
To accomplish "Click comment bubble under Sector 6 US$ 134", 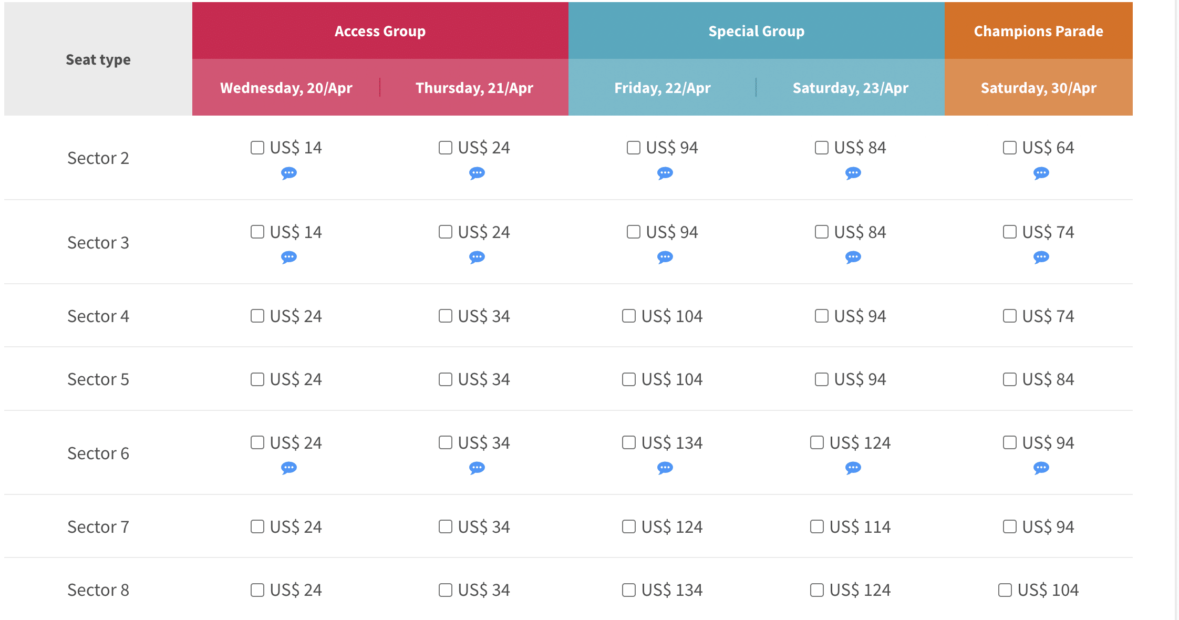I will (x=665, y=468).
